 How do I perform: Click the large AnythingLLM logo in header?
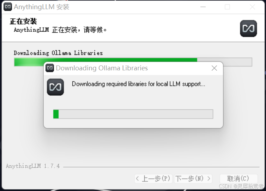click(248, 28)
